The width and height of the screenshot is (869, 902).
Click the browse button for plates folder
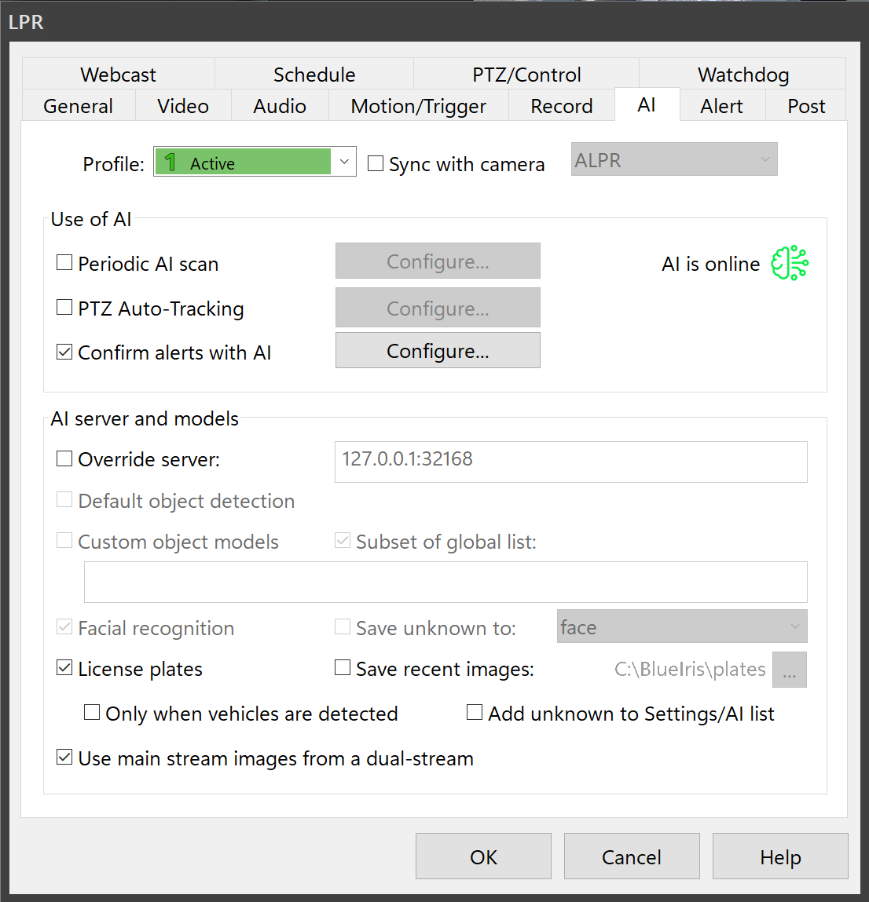click(x=789, y=670)
